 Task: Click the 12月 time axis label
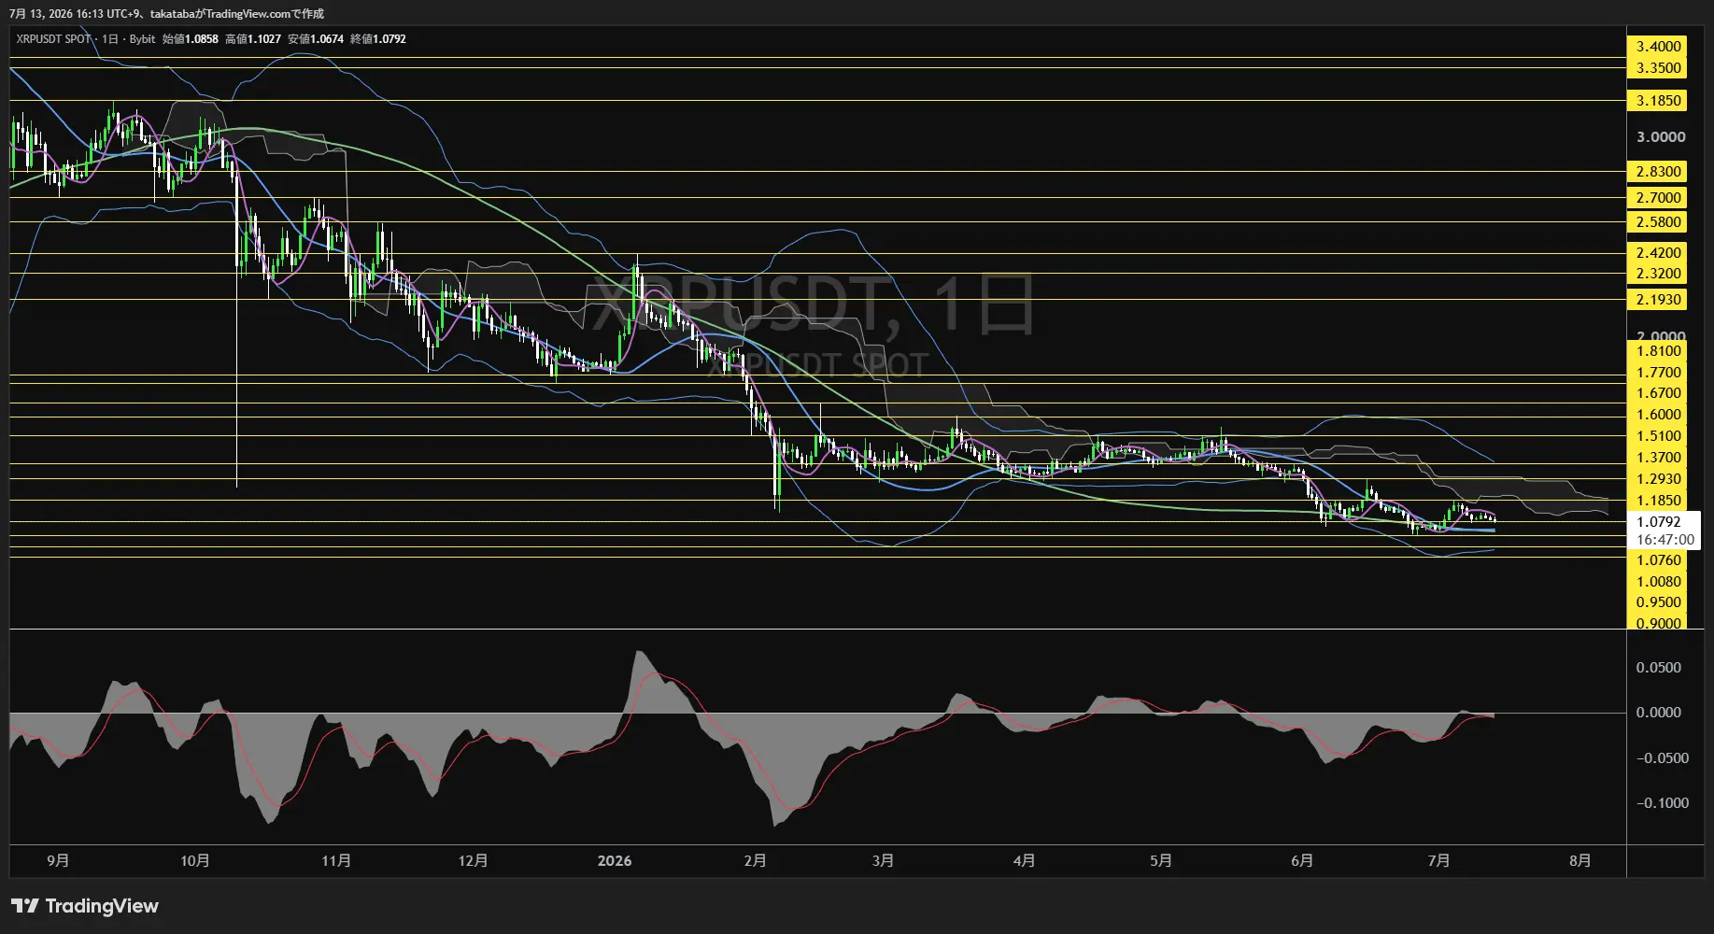[x=474, y=860]
